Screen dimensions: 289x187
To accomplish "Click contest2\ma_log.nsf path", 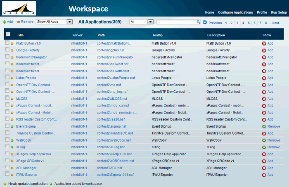I will (112, 92).
